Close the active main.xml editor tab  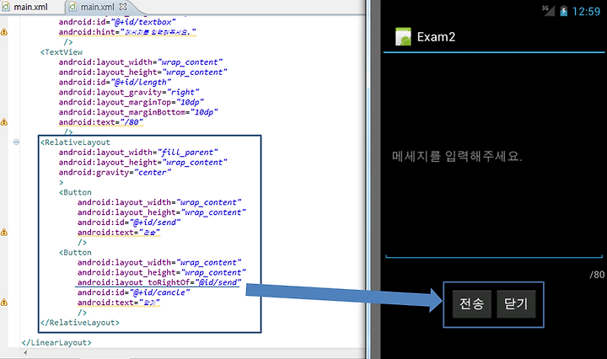click(x=123, y=7)
